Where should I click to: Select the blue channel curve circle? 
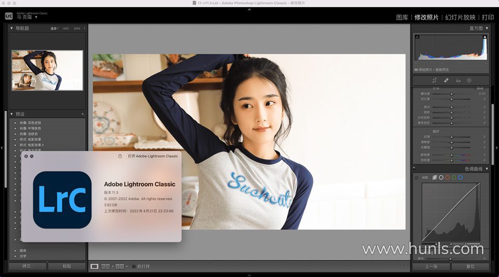tap(460, 177)
